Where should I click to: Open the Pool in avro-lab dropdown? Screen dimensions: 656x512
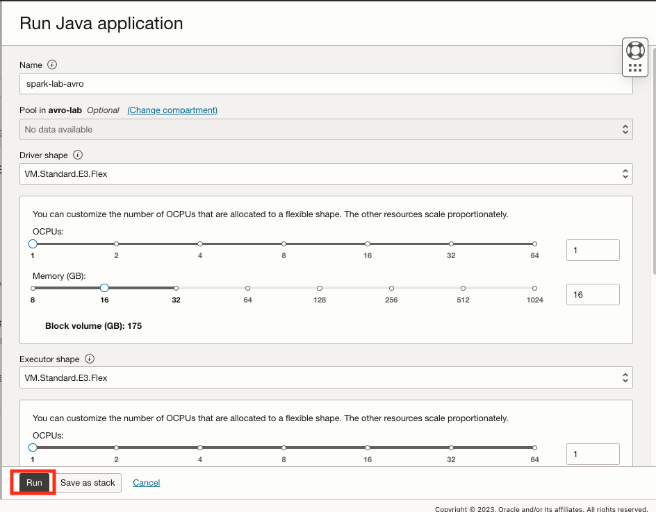[326, 130]
